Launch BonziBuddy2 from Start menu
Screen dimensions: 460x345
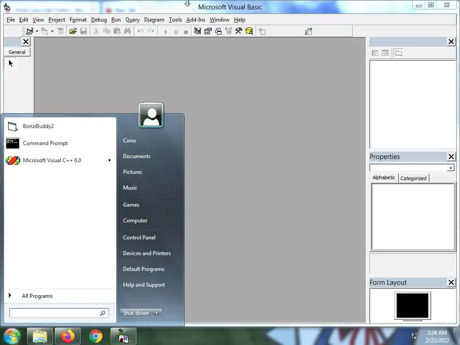tap(60, 126)
